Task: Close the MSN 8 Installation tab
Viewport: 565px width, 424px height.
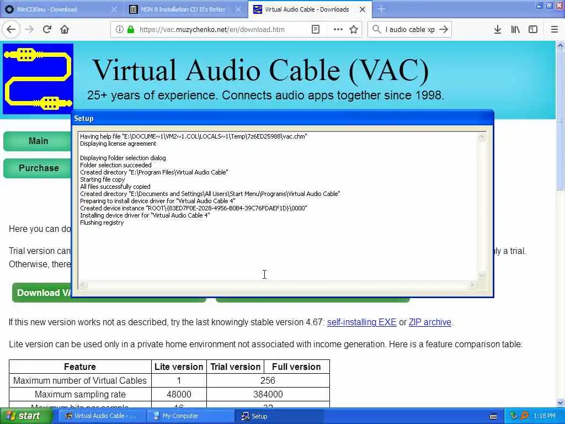Action: pos(238,9)
